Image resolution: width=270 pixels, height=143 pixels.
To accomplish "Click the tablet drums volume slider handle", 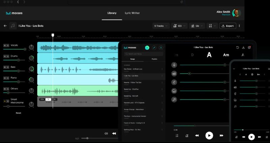I will 189,74.
